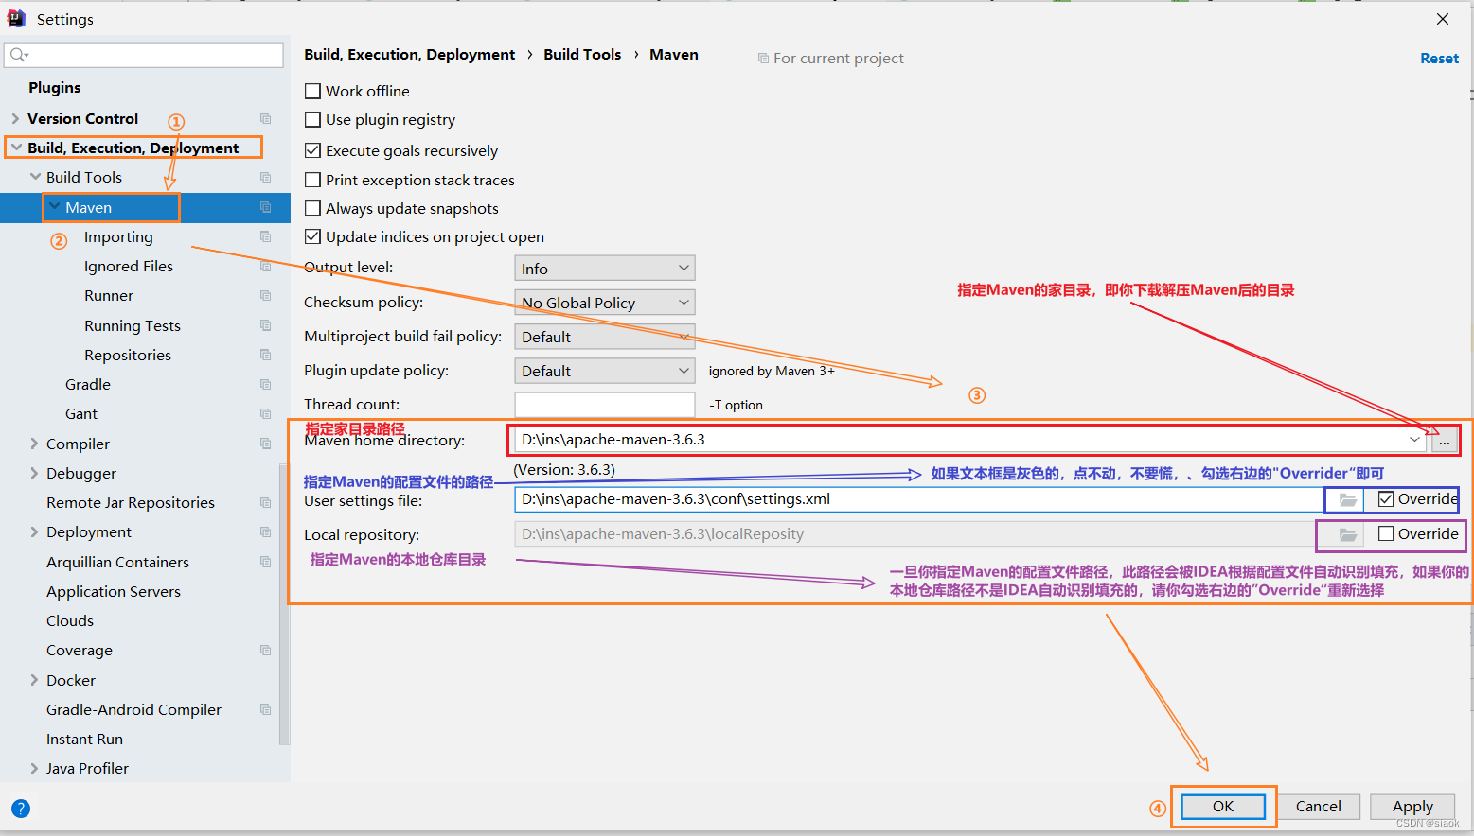Screen dimensions: 1474x836
Task: Click project-level icon next to Repositories
Action: [265, 355]
